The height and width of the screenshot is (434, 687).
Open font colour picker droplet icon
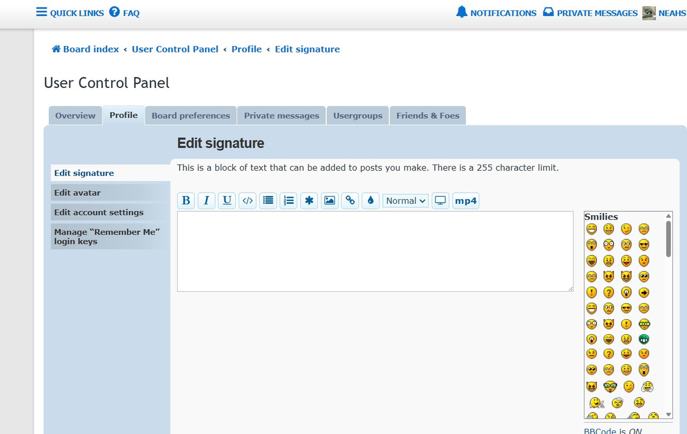(370, 201)
